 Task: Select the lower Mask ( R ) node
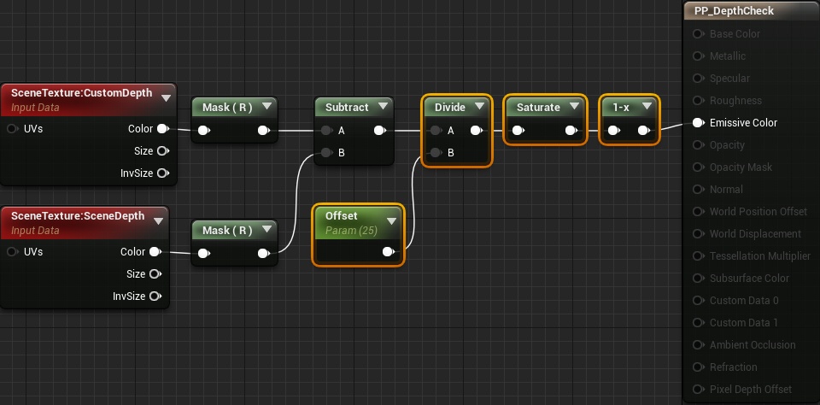pos(234,243)
